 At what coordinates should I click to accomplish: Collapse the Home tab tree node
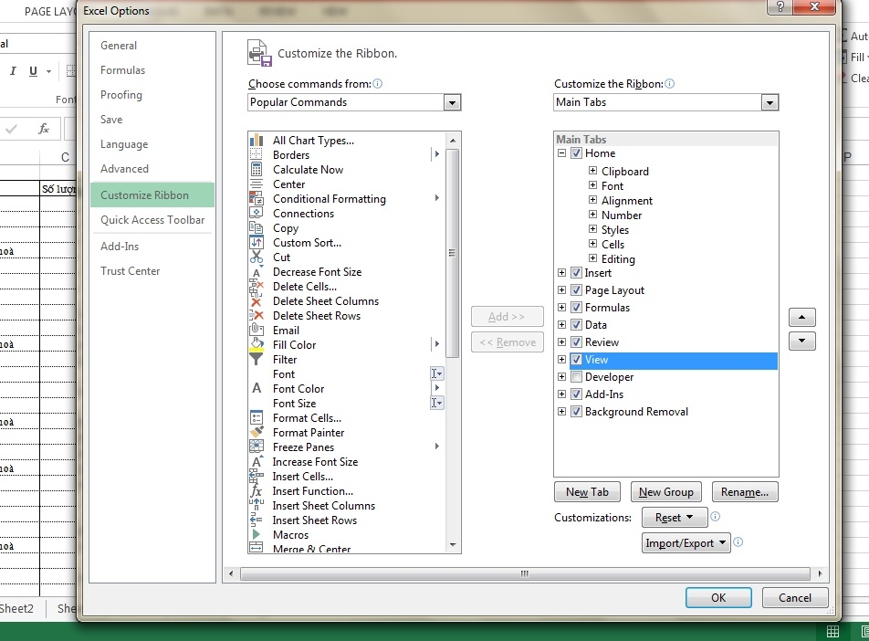(561, 153)
